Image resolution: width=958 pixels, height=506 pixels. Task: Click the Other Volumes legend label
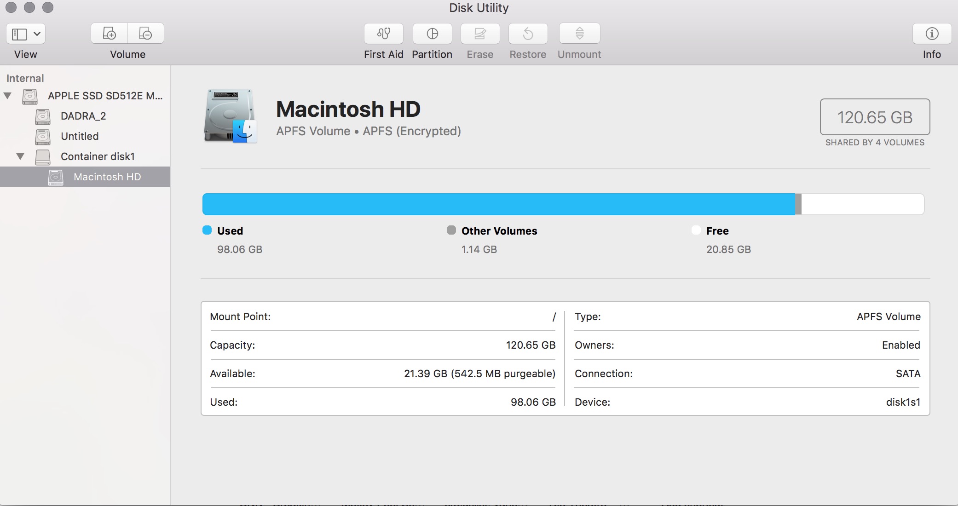click(499, 231)
